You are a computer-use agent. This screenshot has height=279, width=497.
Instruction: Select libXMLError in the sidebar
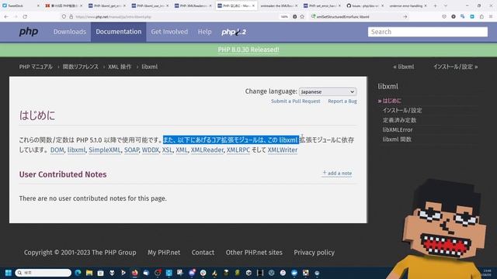point(398,129)
